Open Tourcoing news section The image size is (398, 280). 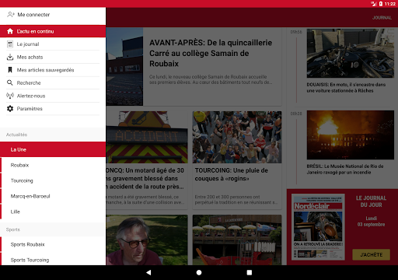pos(53,180)
